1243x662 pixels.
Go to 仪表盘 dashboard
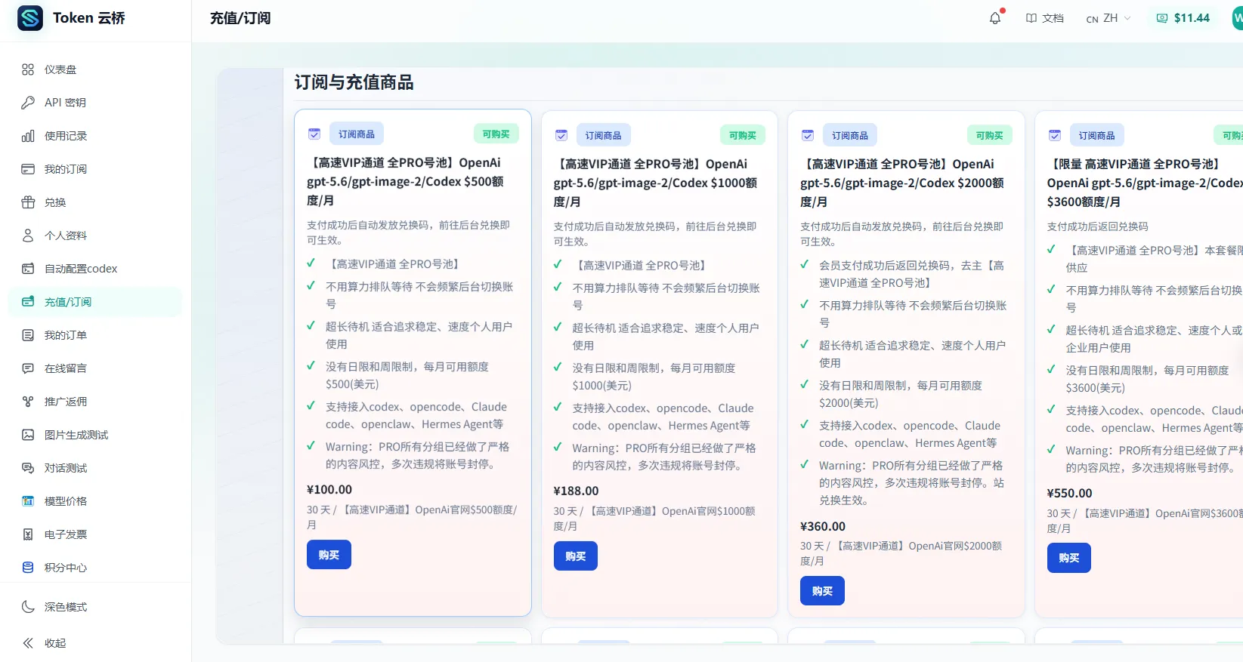click(95, 69)
